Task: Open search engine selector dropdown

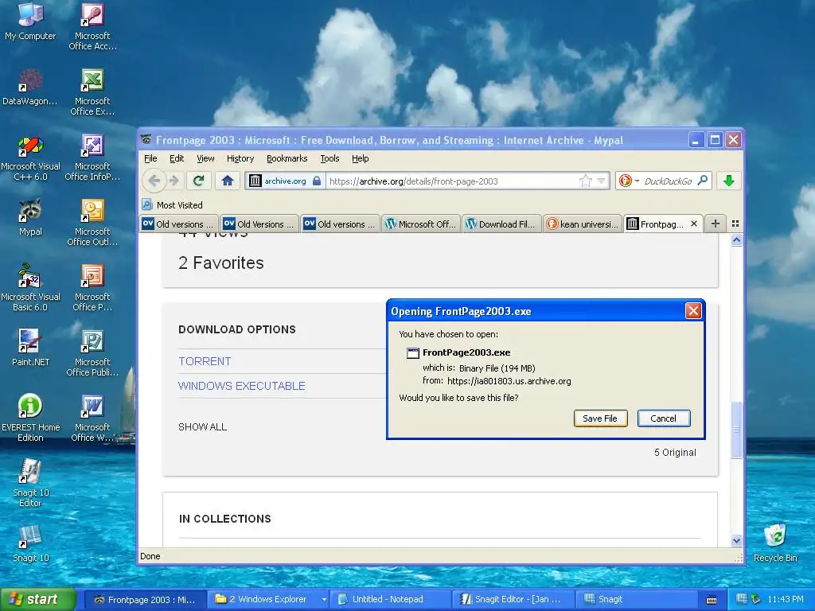Action: pos(629,181)
